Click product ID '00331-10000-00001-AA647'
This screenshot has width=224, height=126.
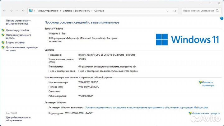(79, 113)
